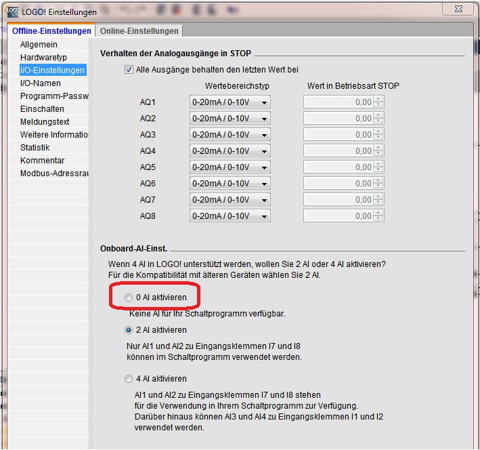Uncheck 'Alle Ausgänge behalten den letzten Wert bei'

coord(129,70)
